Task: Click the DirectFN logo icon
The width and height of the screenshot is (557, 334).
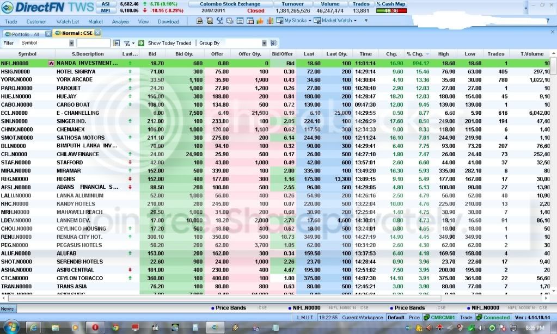Action: pyautogui.click(x=7, y=7)
